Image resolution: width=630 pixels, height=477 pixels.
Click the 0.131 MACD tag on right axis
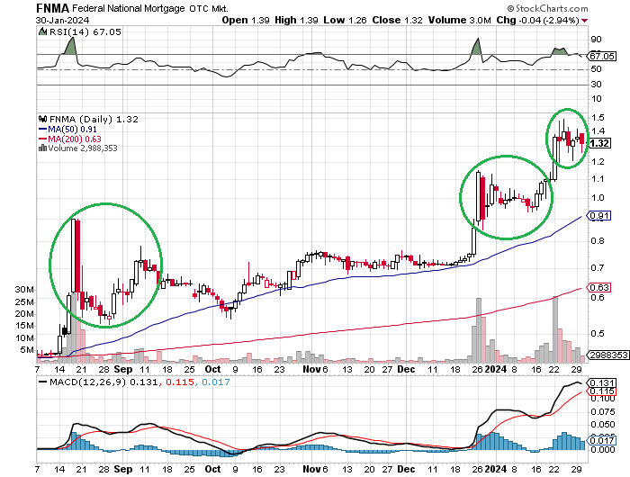point(602,383)
